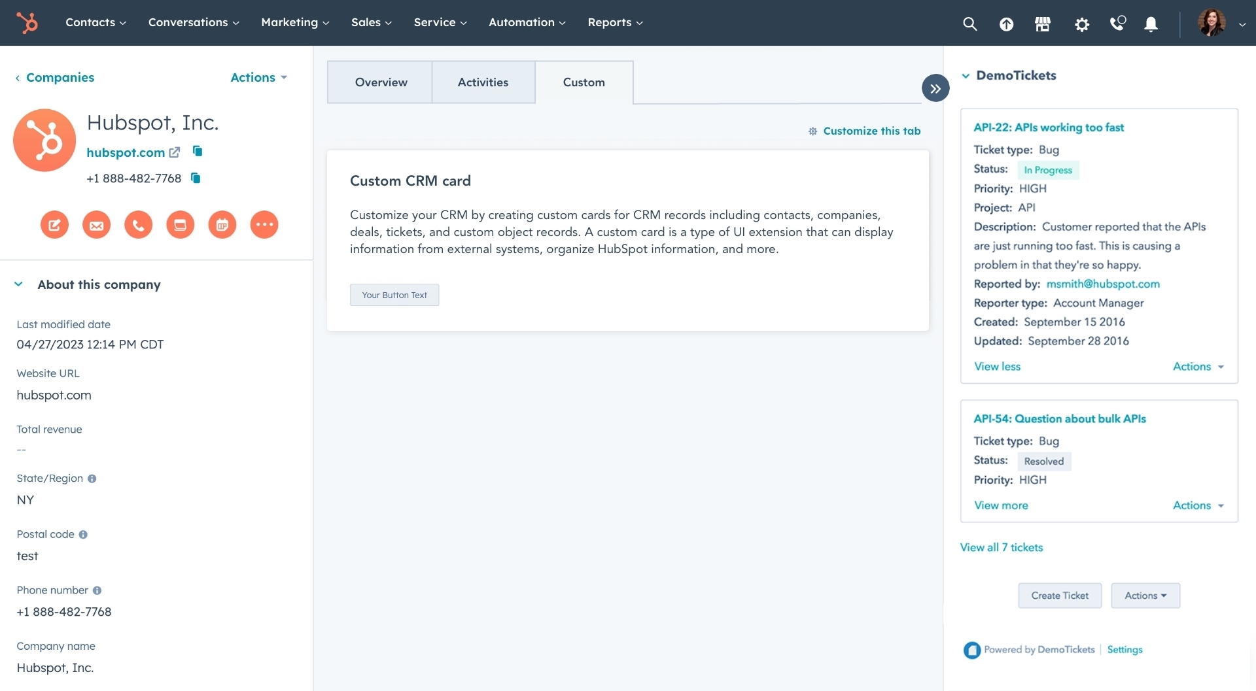Viewport: 1256px width, 691px height.
Task: Open the notifications bell
Action: pos(1151,24)
